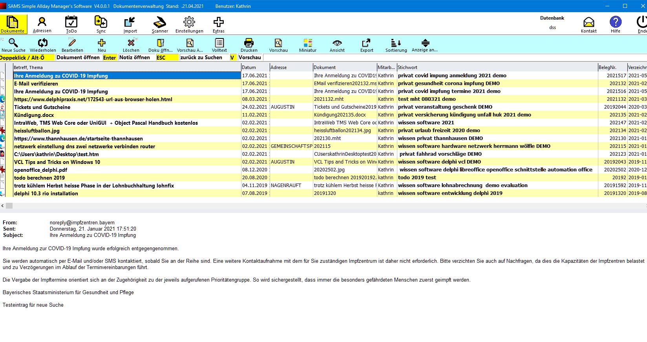Click the delphipraxis.net URL entry
Viewport: 647px width, 342px height.
coord(93,99)
